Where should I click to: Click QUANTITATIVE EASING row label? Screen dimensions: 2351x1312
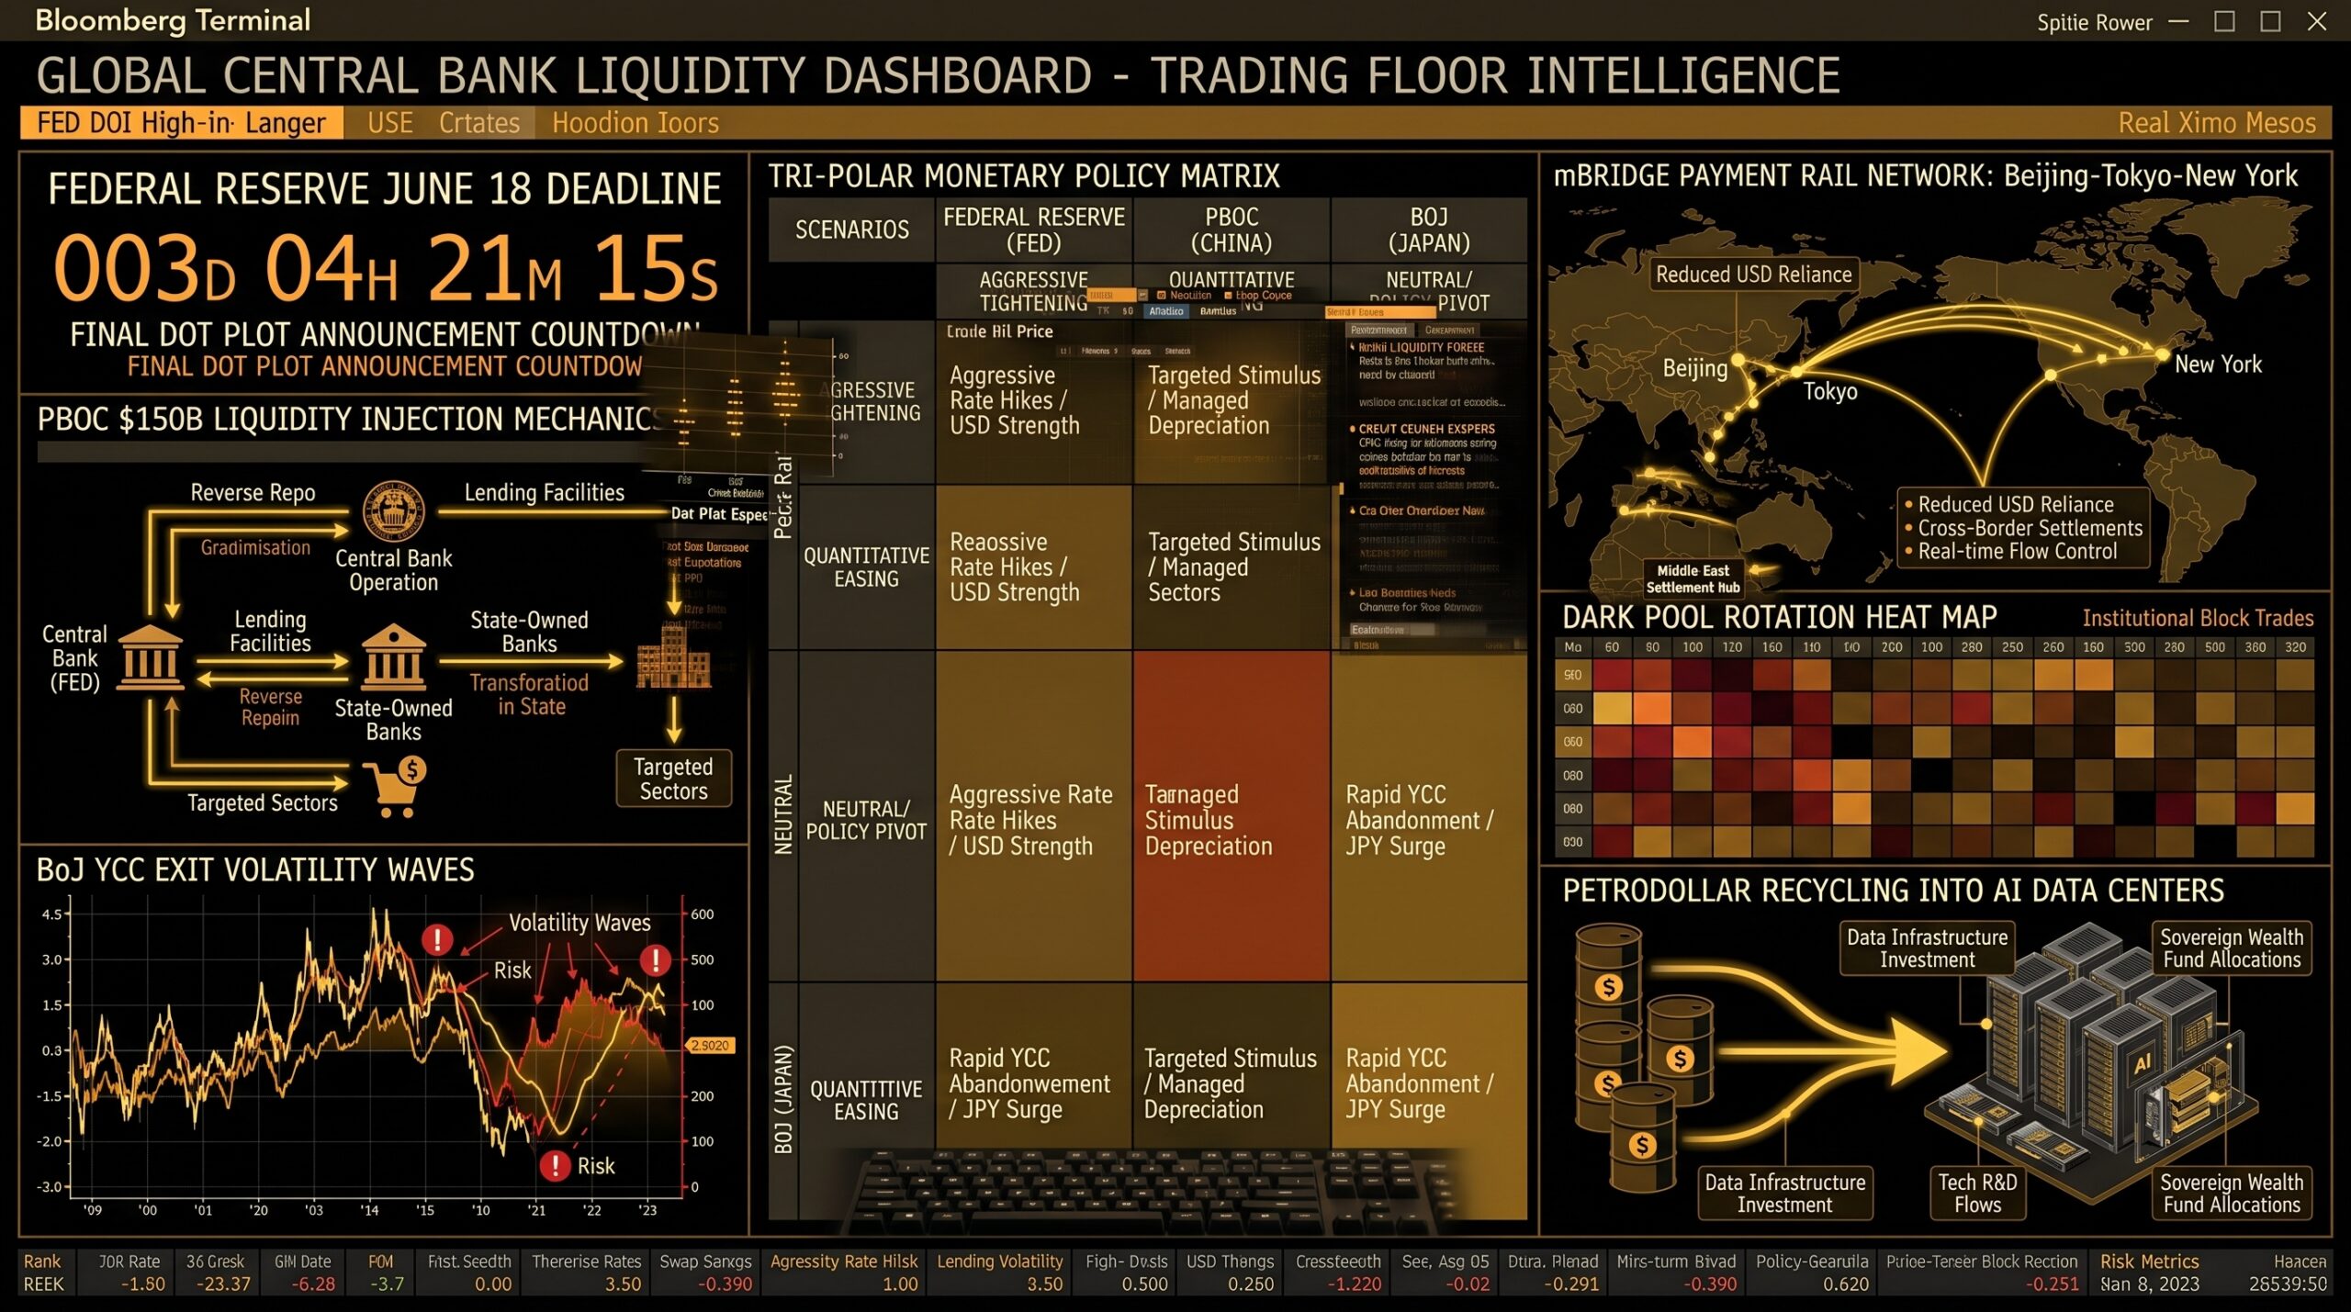(x=866, y=567)
